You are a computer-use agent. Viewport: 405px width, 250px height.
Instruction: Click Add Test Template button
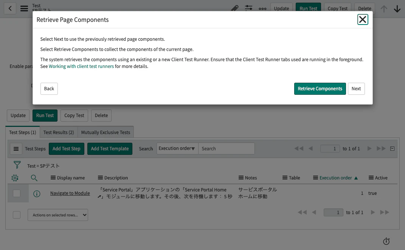coord(110,149)
